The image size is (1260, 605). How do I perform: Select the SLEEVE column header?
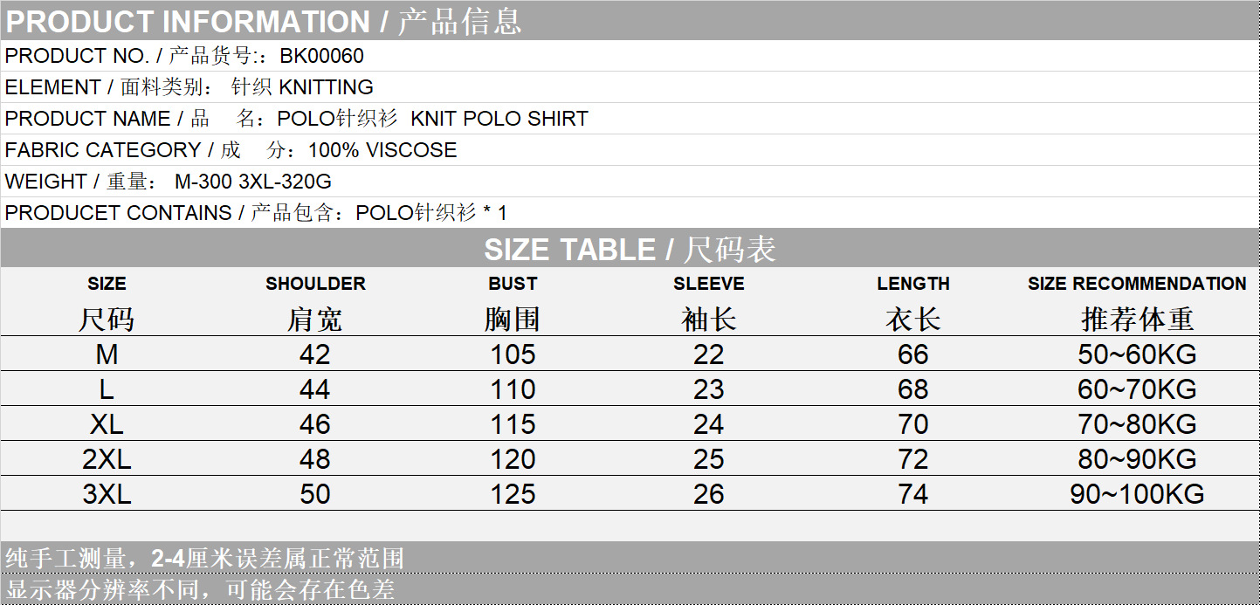[x=708, y=284]
